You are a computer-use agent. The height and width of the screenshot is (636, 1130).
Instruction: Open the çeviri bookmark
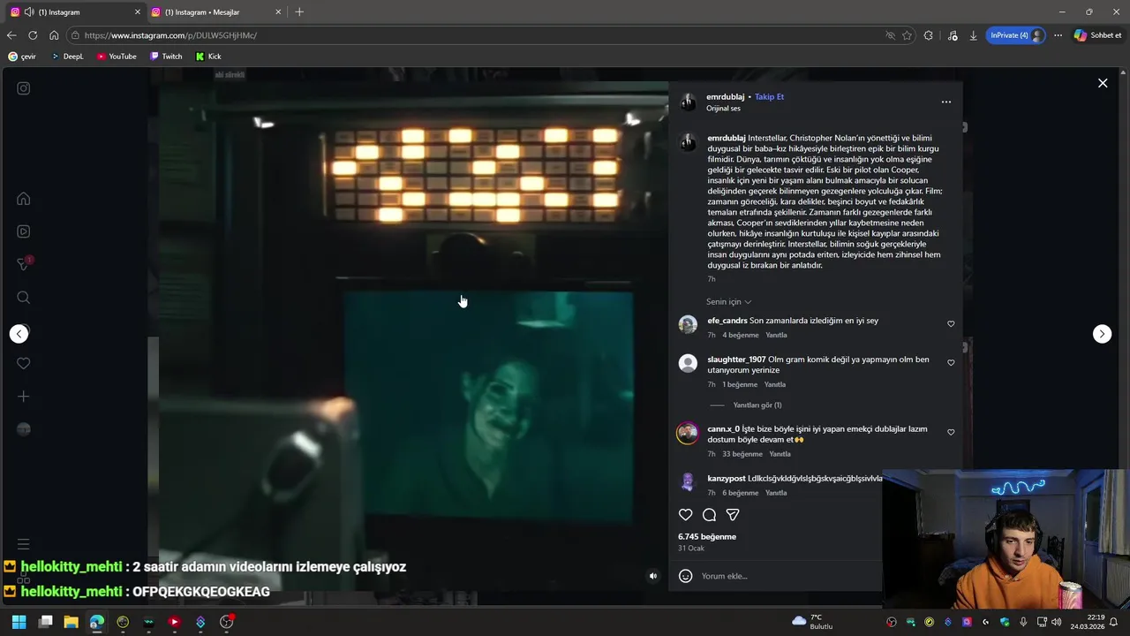(x=22, y=57)
